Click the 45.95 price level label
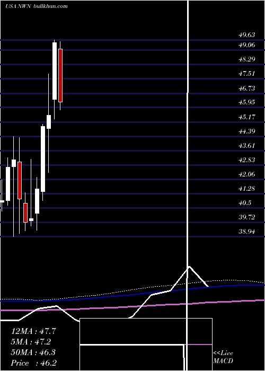The height and width of the screenshot is (371, 265). [247, 102]
